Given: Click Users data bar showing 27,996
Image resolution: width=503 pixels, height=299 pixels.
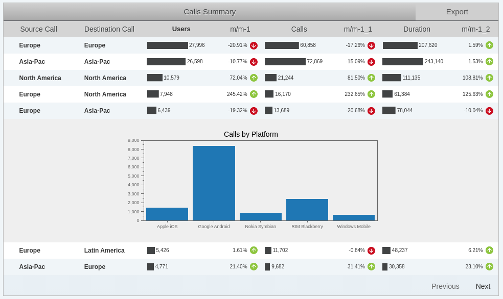Looking at the screenshot, I should tap(167, 45).
